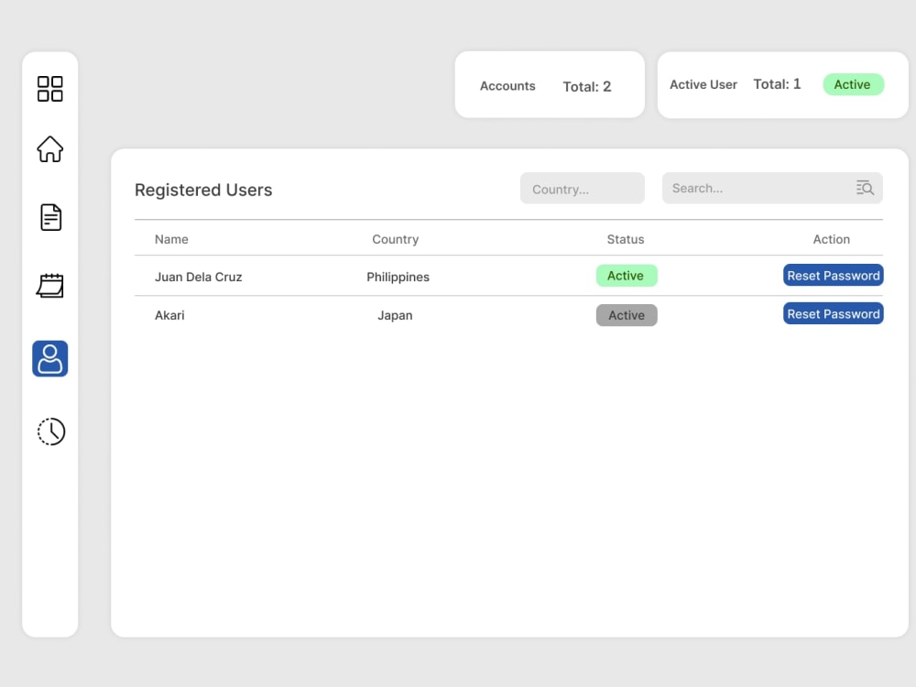Reset Password for Juan Dela Cruz
The width and height of the screenshot is (916, 687).
tap(833, 275)
